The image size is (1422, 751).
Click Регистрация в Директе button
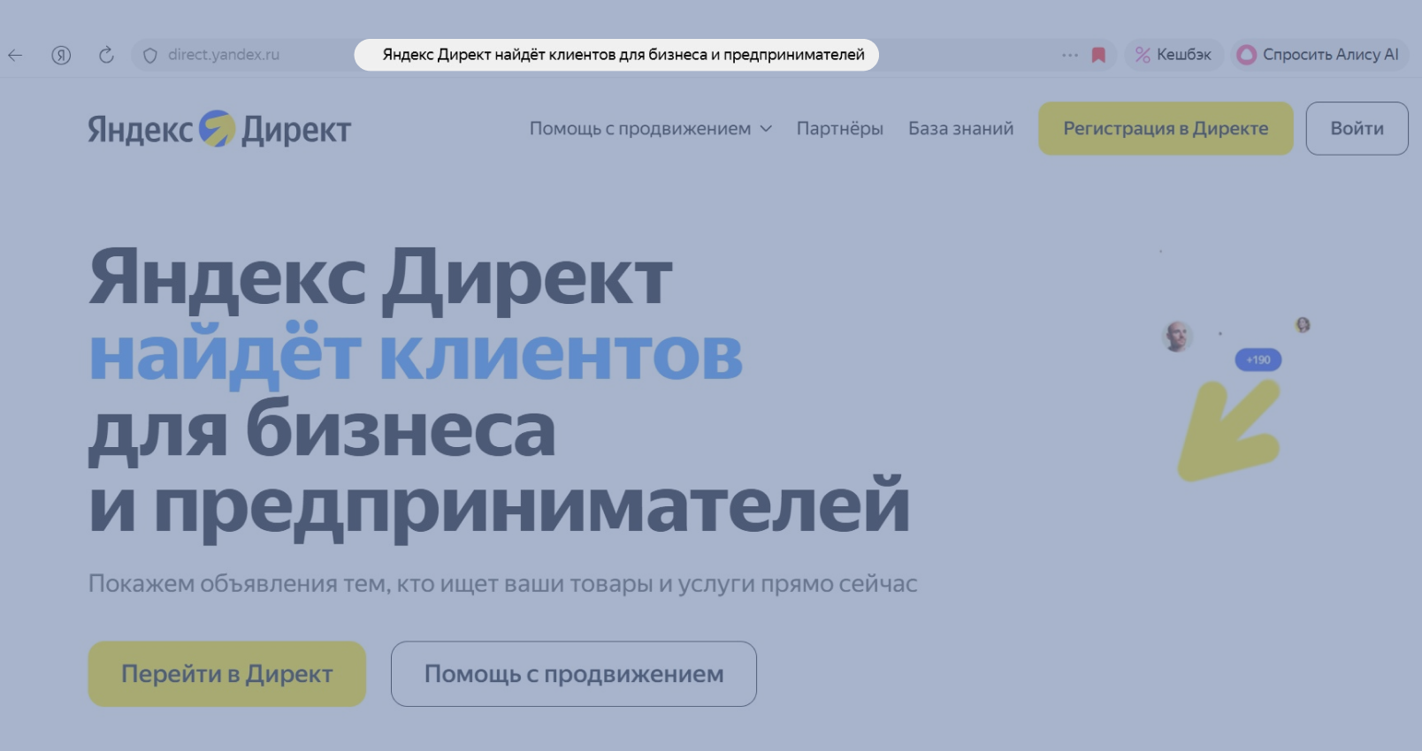pos(1166,129)
